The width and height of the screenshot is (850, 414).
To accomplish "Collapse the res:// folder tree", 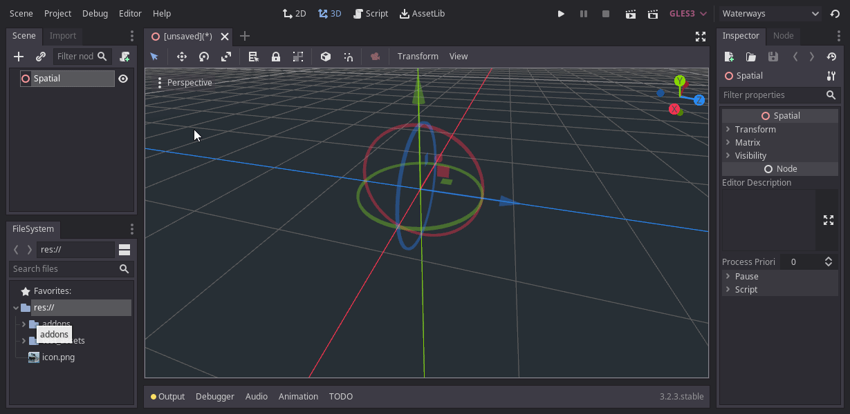I will click(16, 308).
